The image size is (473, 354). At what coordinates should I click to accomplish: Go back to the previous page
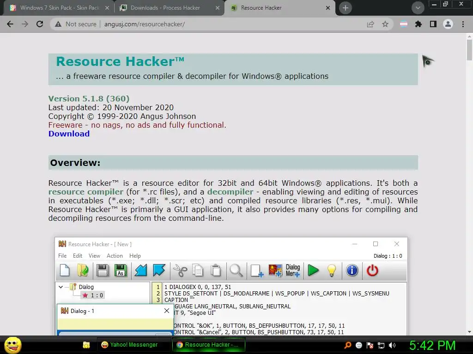(x=10, y=24)
